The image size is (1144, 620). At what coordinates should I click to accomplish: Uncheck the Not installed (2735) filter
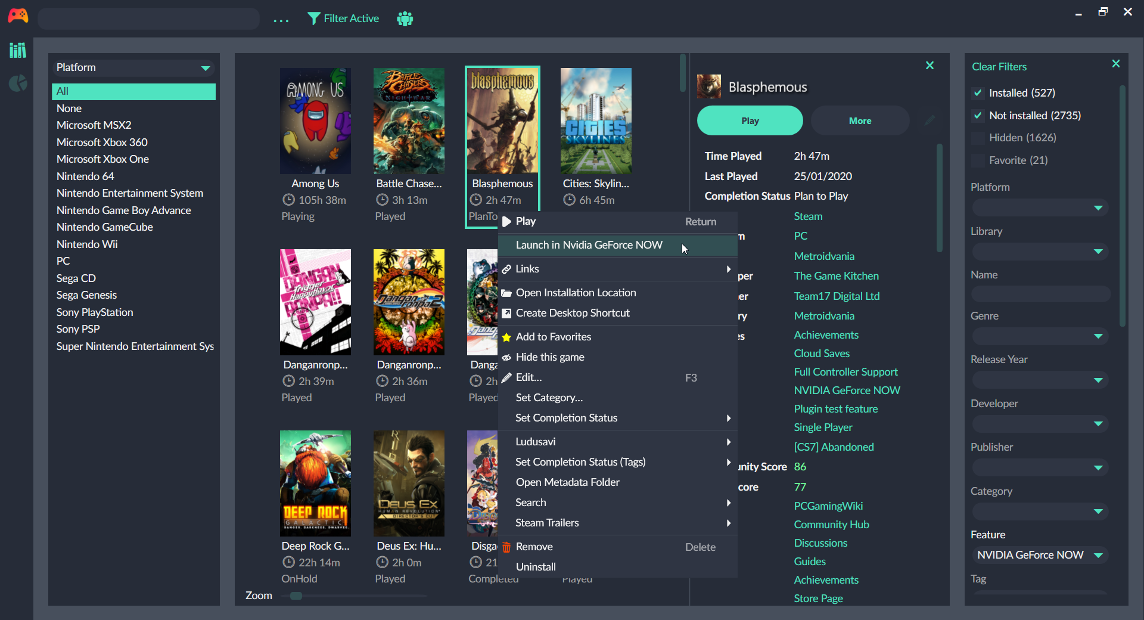click(978, 116)
